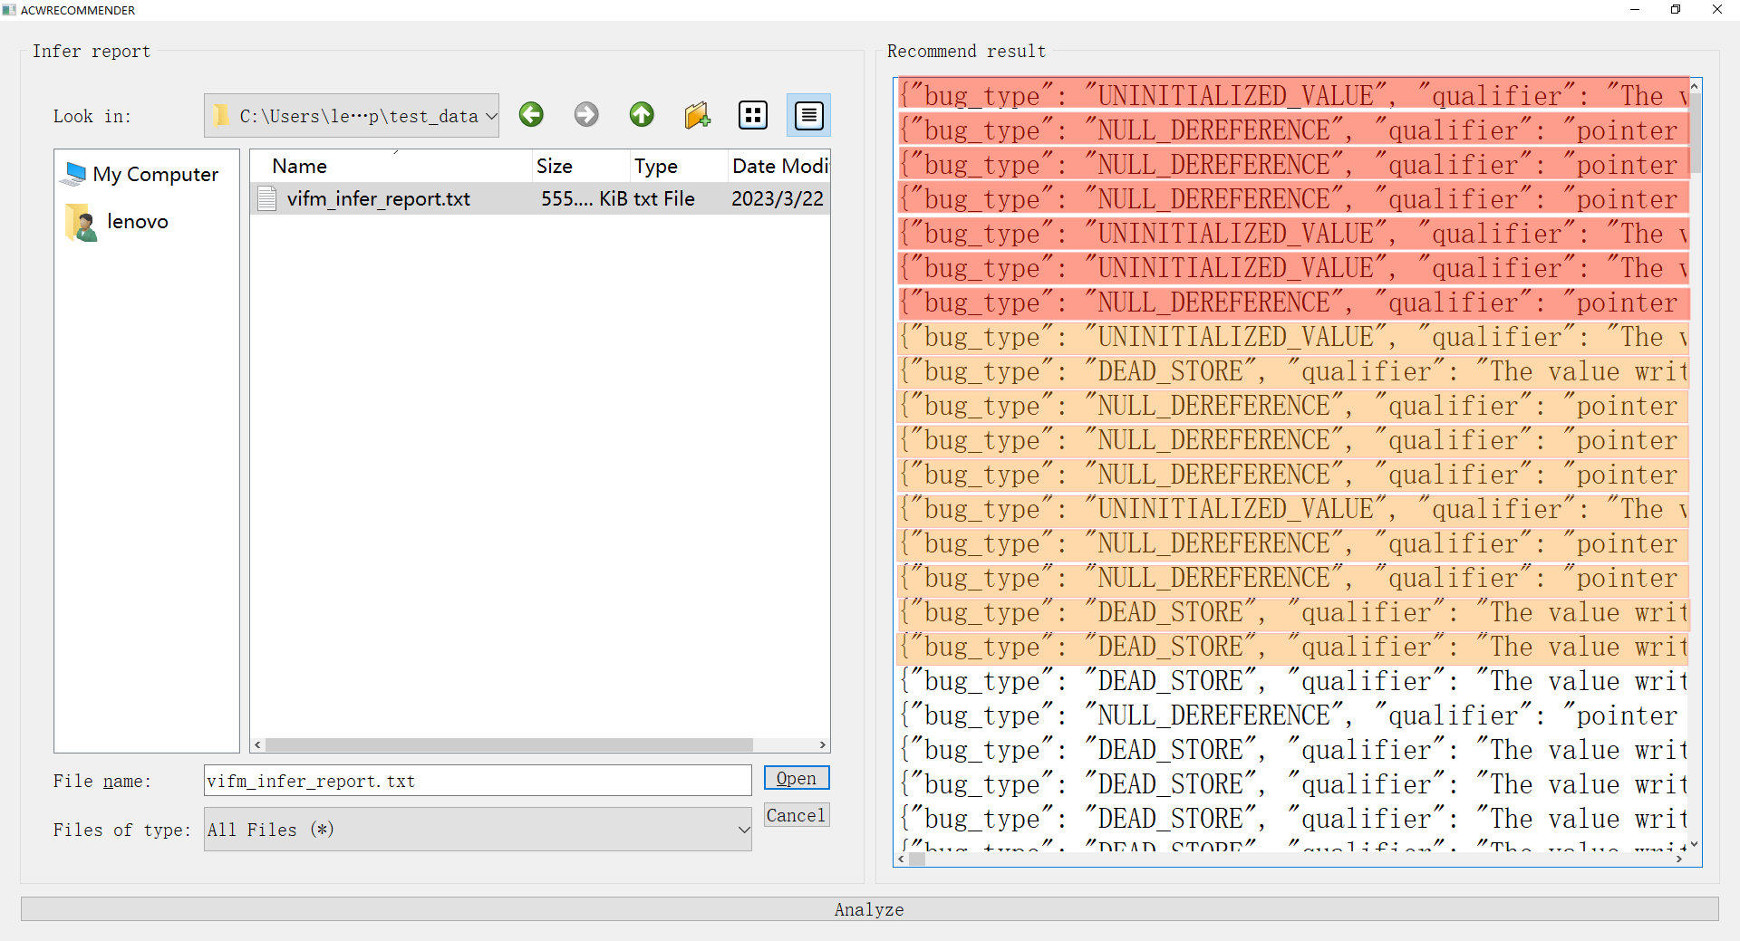
Task: Create a new folder with folder icon
Action: coord(698,115)
